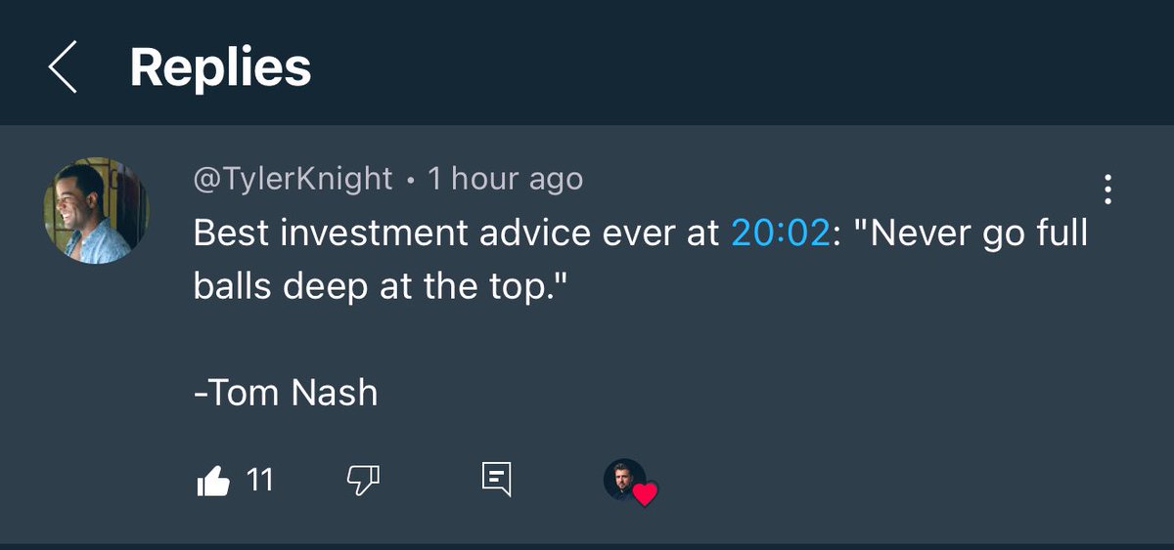Go back using the left chevron arrow

(63, 68)
